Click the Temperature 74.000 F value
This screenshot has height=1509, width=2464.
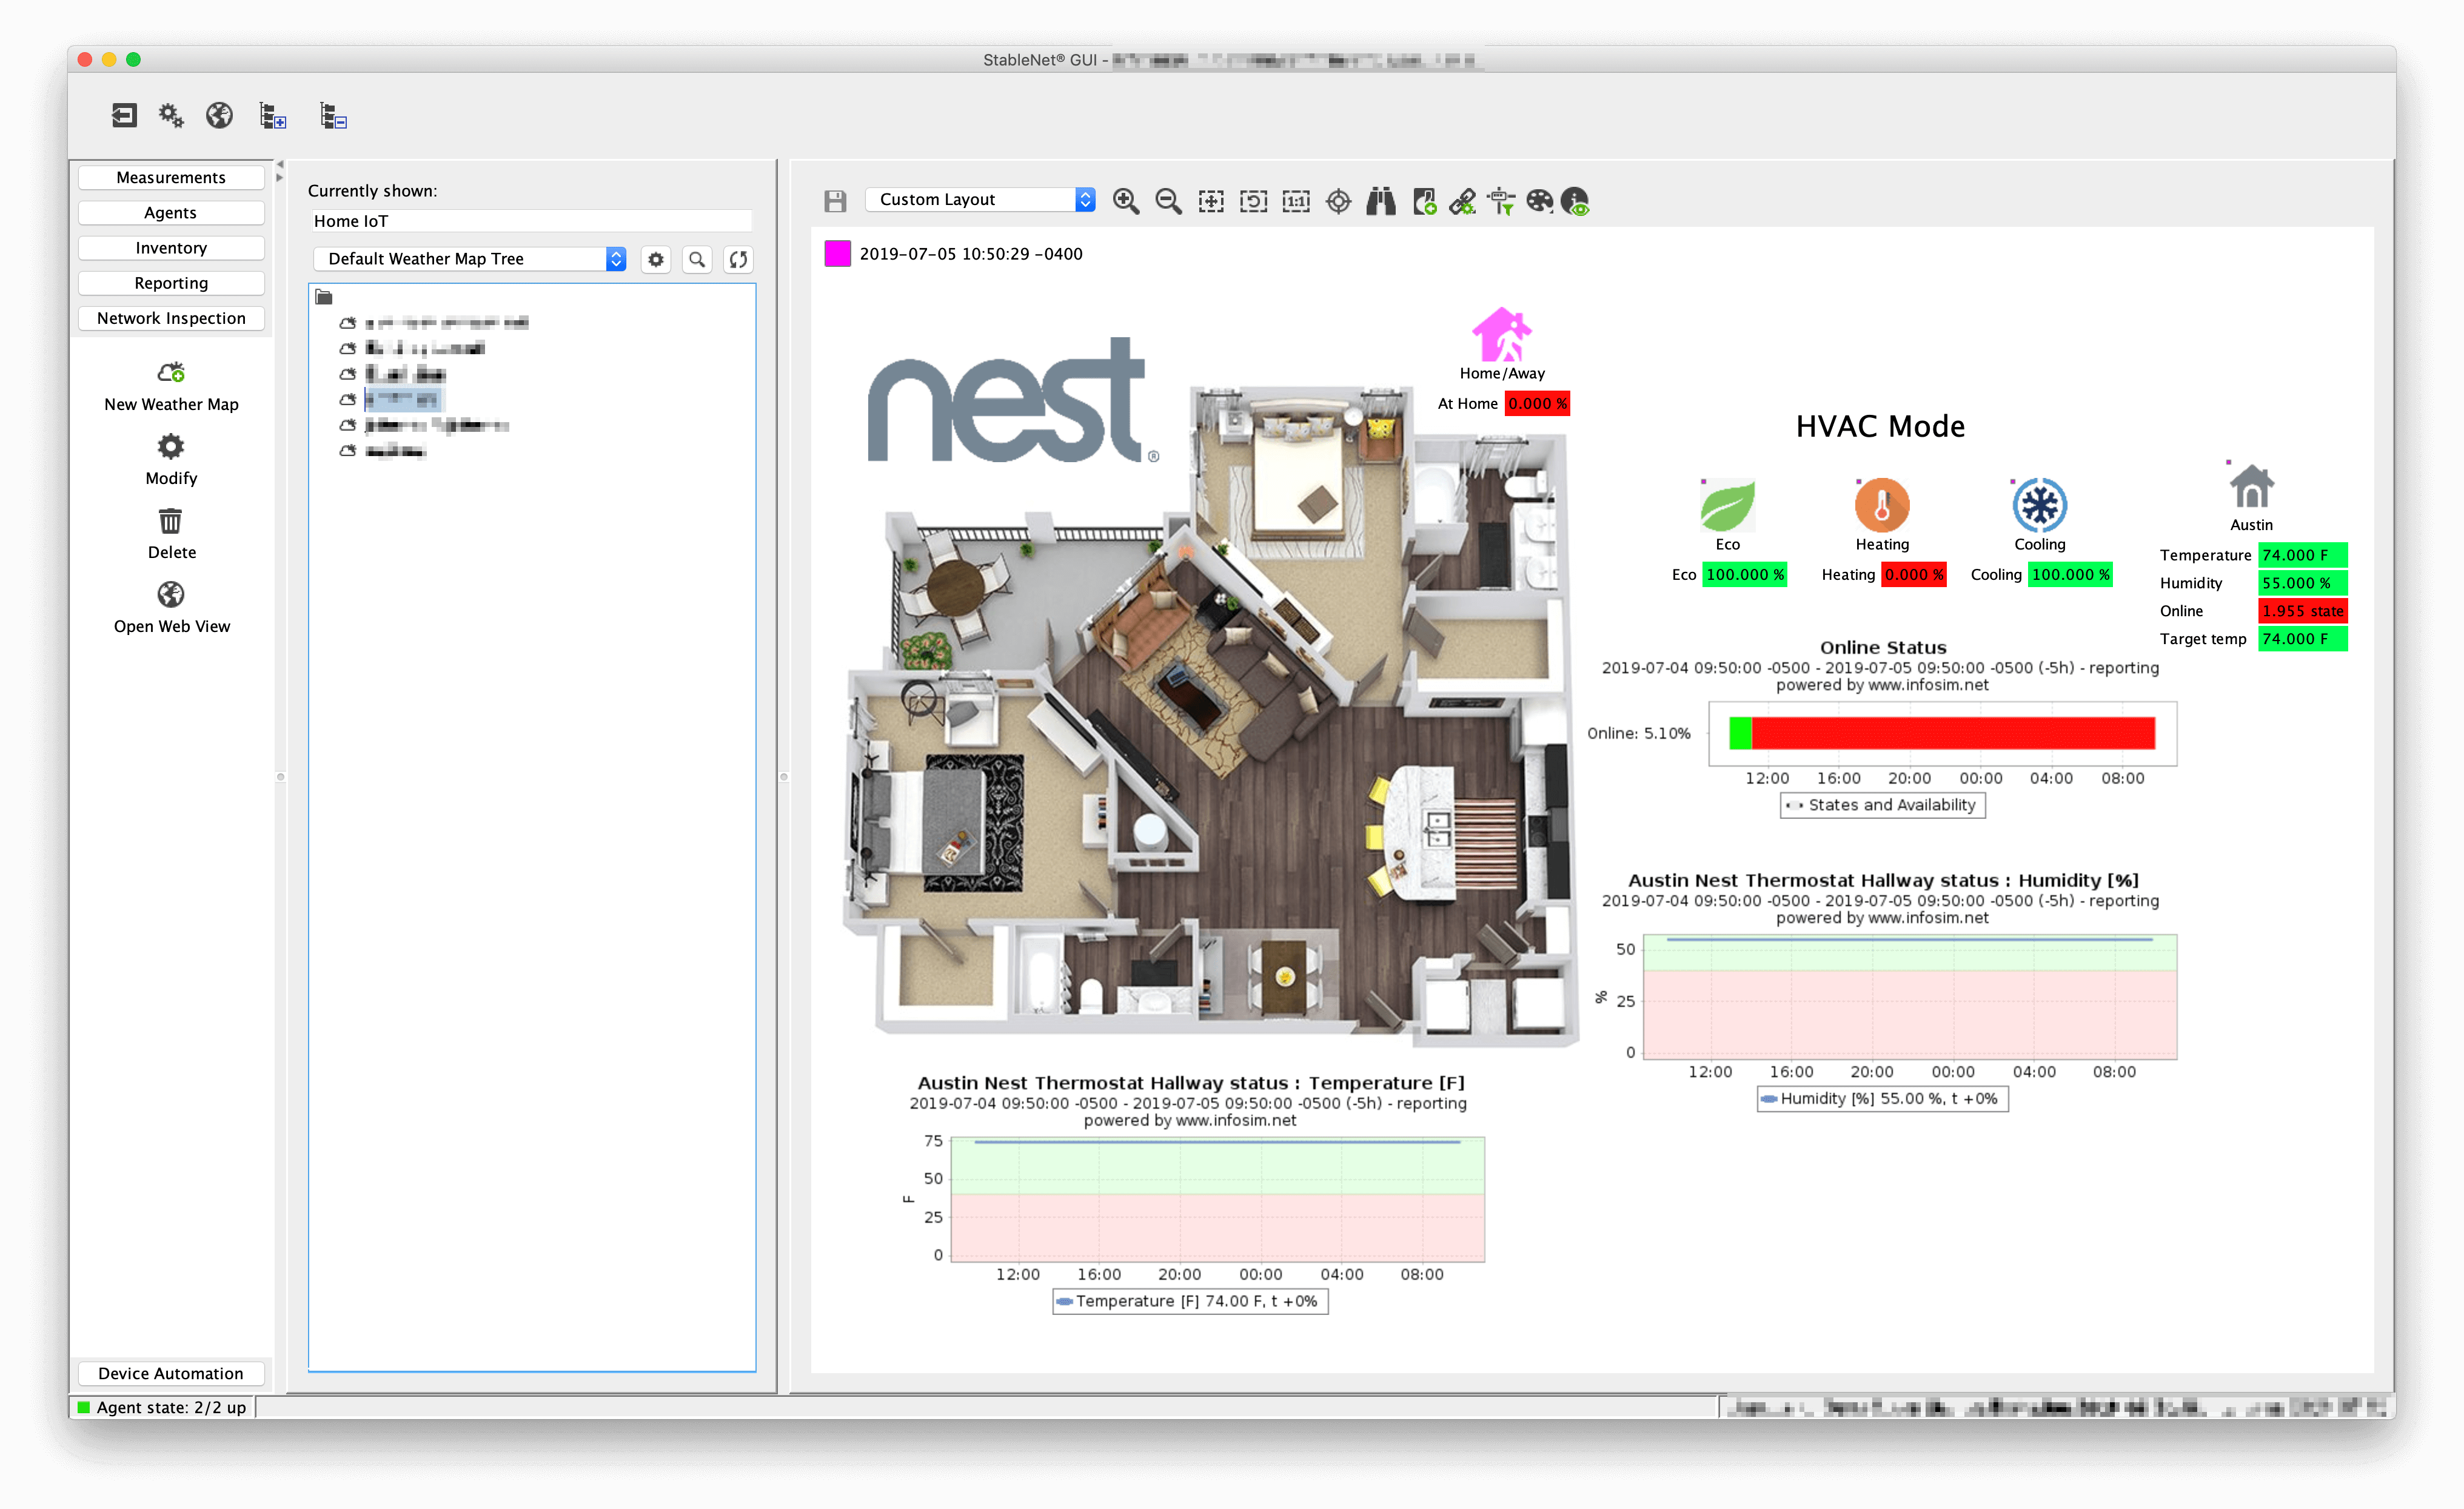[2302, 556]
